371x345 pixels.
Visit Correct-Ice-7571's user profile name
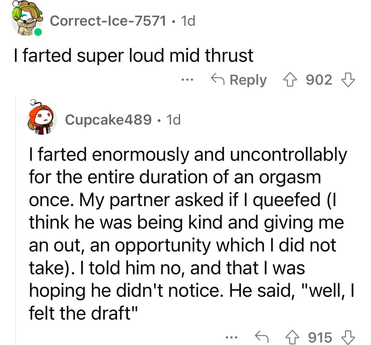click(108, 21)
